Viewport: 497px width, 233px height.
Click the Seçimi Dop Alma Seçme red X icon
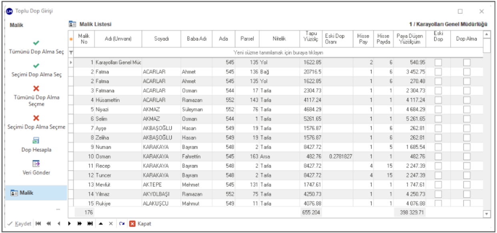pos(36,117)
